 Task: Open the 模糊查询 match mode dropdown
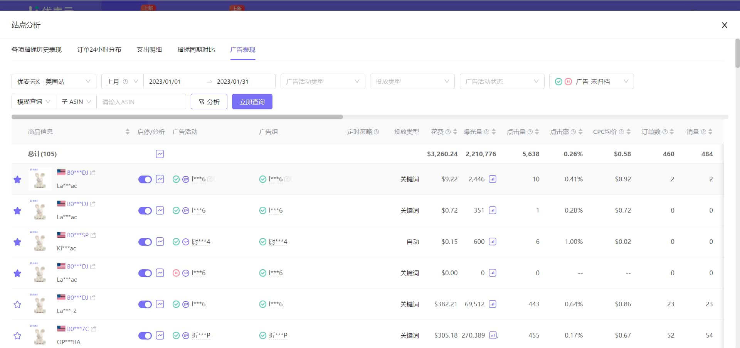[x=34, y=101]
